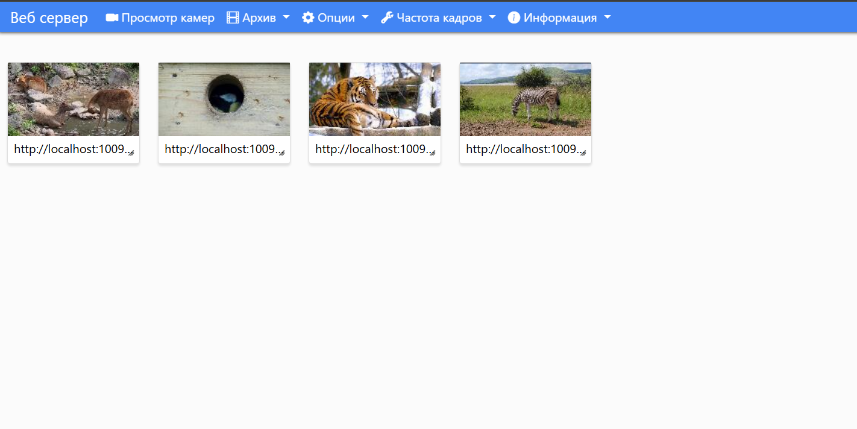The image size is (857, 429).
Task: Click the info circle icon of Информация
Action: (x=513, y=17)
